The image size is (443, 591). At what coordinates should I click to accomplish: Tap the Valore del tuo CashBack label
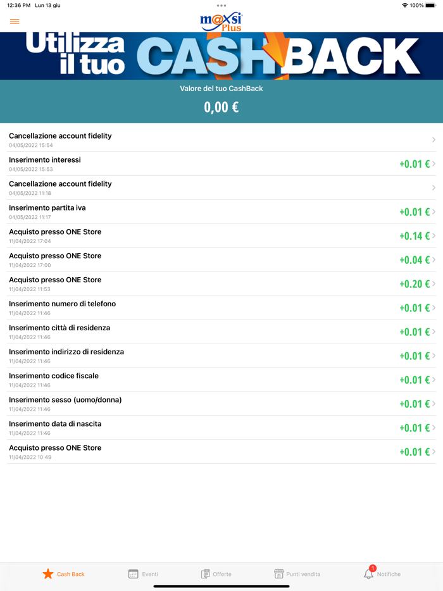coord(221,89)
